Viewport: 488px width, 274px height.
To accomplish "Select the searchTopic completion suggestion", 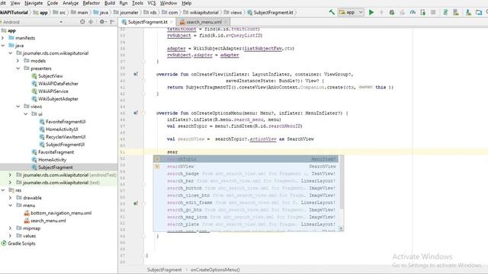I will tap(246, 159).
